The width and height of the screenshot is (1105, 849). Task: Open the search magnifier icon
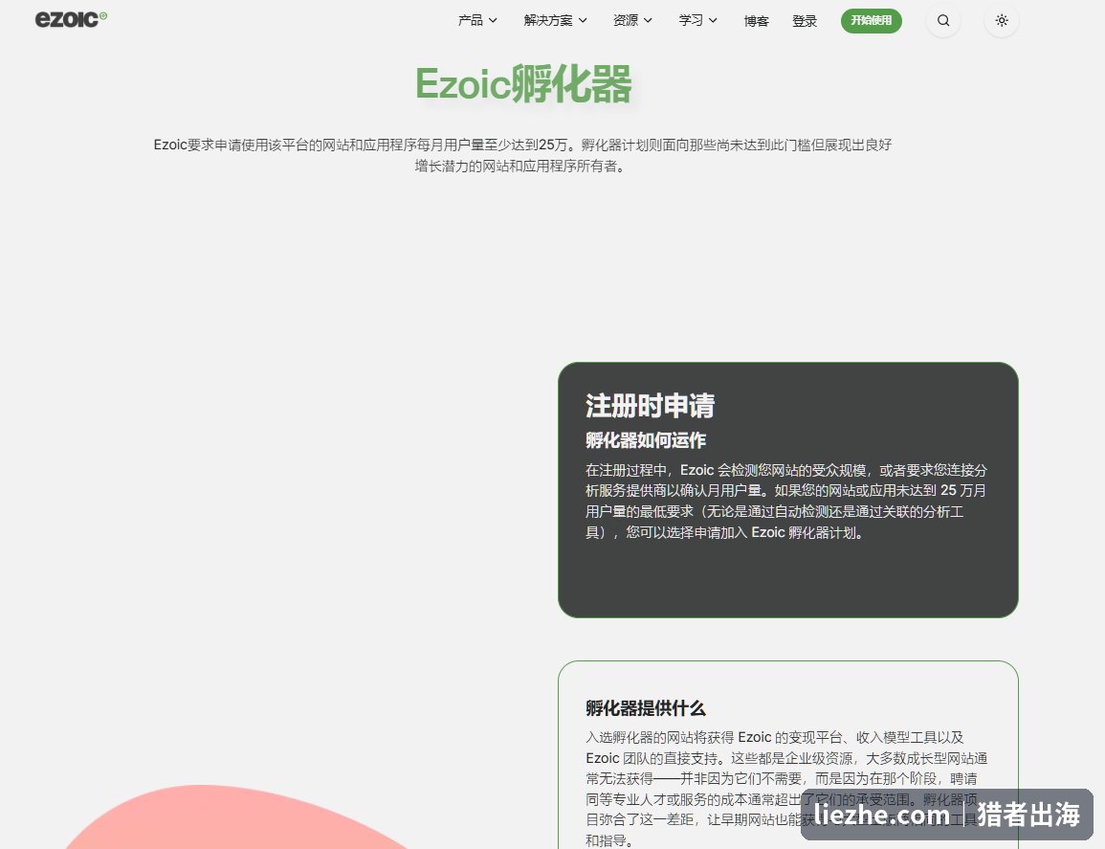(943, 20)
